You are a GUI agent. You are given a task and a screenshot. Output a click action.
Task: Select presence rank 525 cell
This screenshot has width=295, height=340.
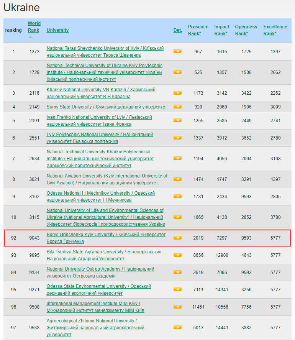tap(198, 72)
